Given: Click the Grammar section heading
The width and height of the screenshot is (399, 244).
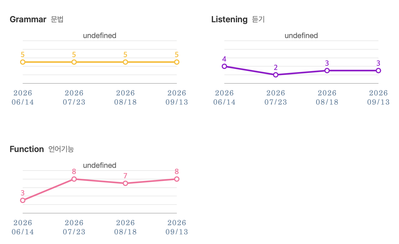Looking at the screenshot, I should [36, 19].
